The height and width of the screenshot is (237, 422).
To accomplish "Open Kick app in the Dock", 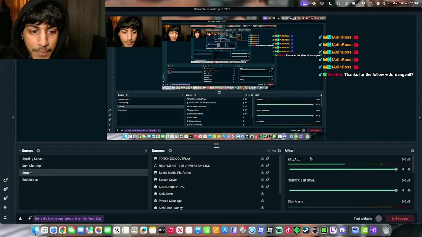I will [x=324, y=230].
